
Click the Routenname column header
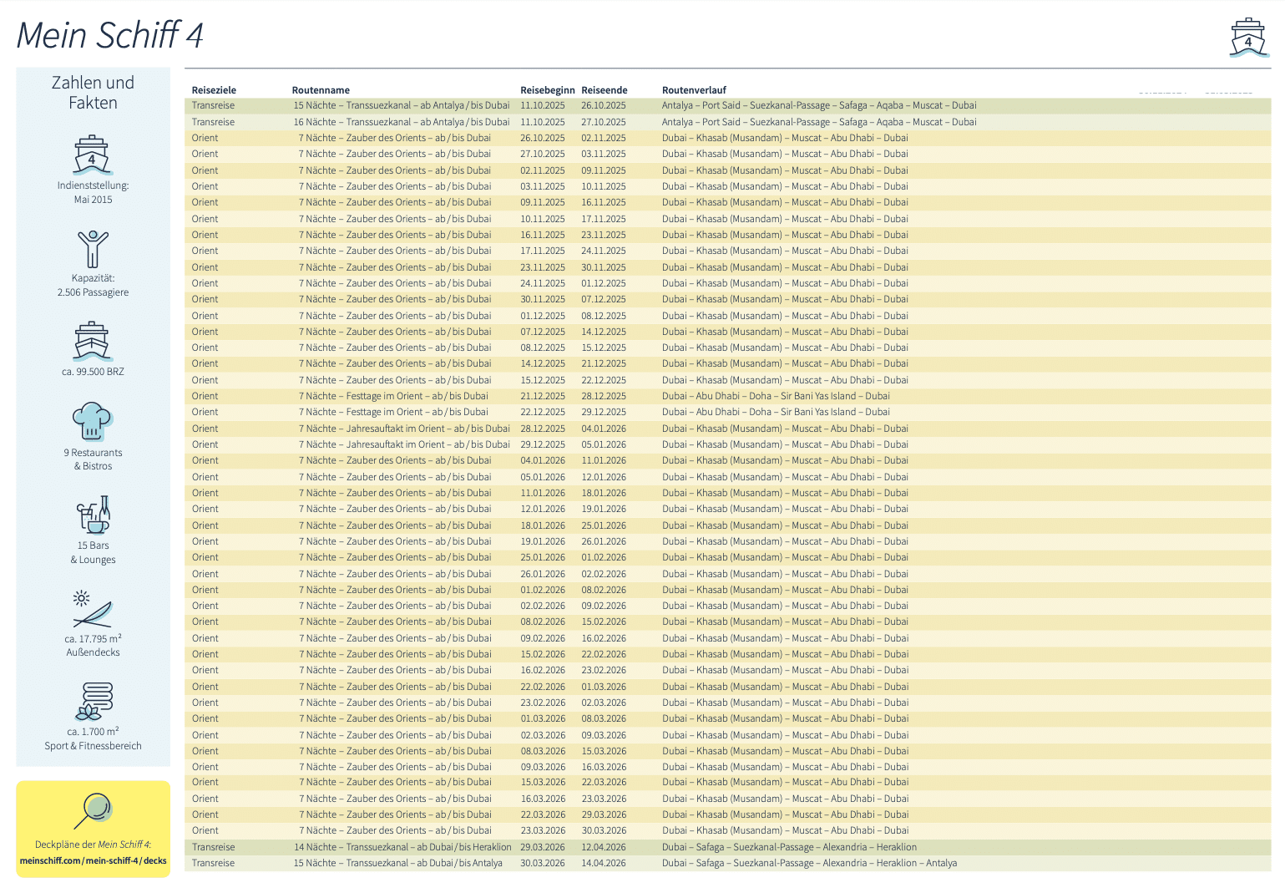[321, 90]
